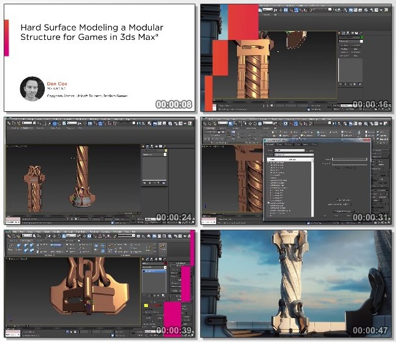
Task: Close the dialog in the 00:00:31 frame
Action: click(x=368, y=139)
